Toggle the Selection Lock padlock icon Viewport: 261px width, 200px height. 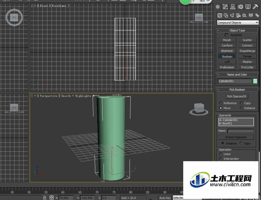click(44, 198)
